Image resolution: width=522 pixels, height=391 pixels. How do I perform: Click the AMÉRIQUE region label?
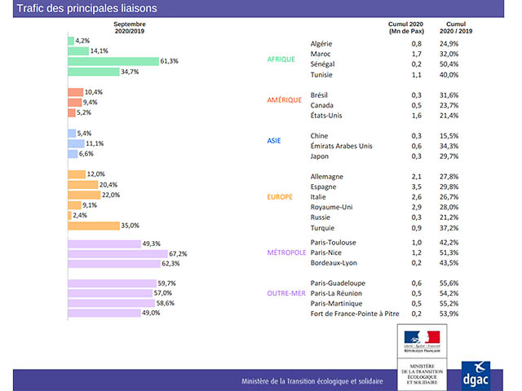pos(285,100)
